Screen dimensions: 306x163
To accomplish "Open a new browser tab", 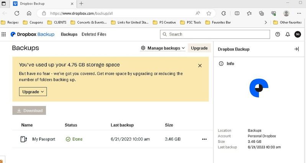I will [x=81, y=3].
